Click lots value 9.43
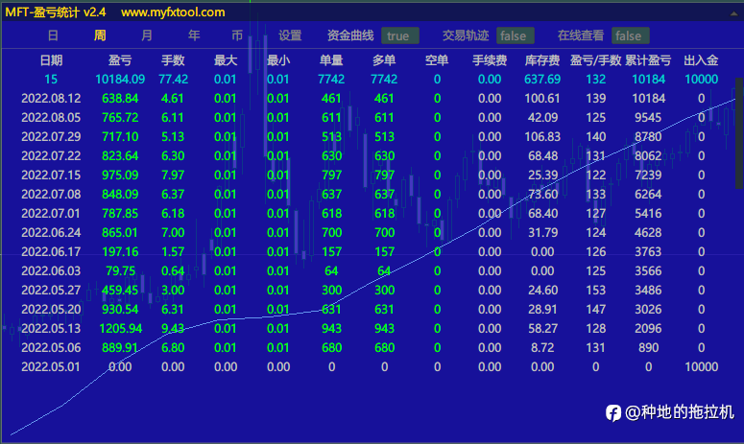Image resolution: width=744 pixels, height=444 pixels. click(x=173, y=329)
